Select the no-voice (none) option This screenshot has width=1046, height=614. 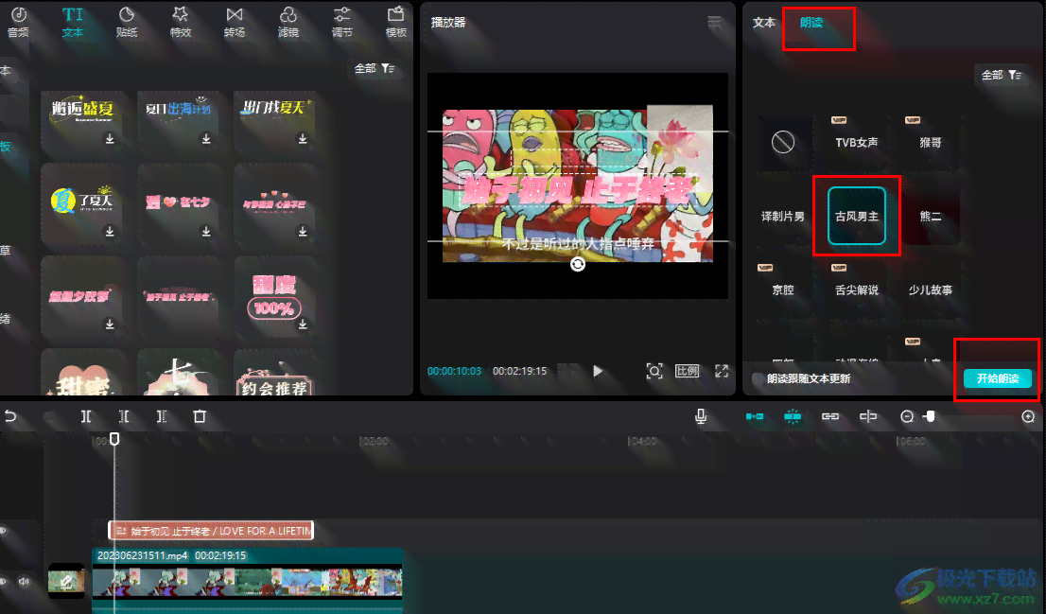783,142
